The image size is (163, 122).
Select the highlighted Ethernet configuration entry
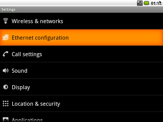(x=81, y=37)
